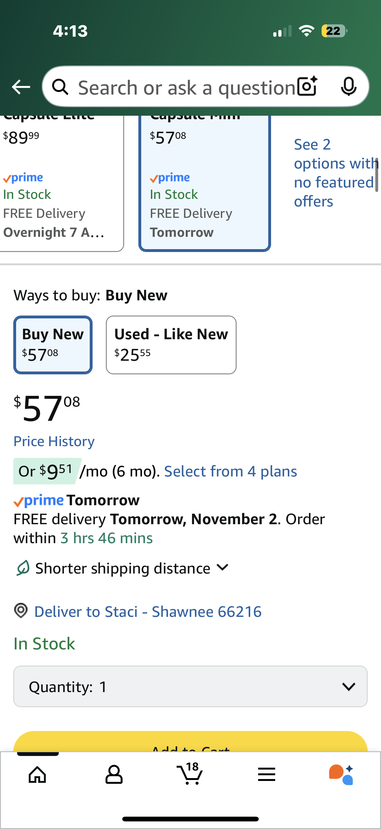Open the Rufus AI assistant icon
The image size is (381, 829).
coord(342,774)
